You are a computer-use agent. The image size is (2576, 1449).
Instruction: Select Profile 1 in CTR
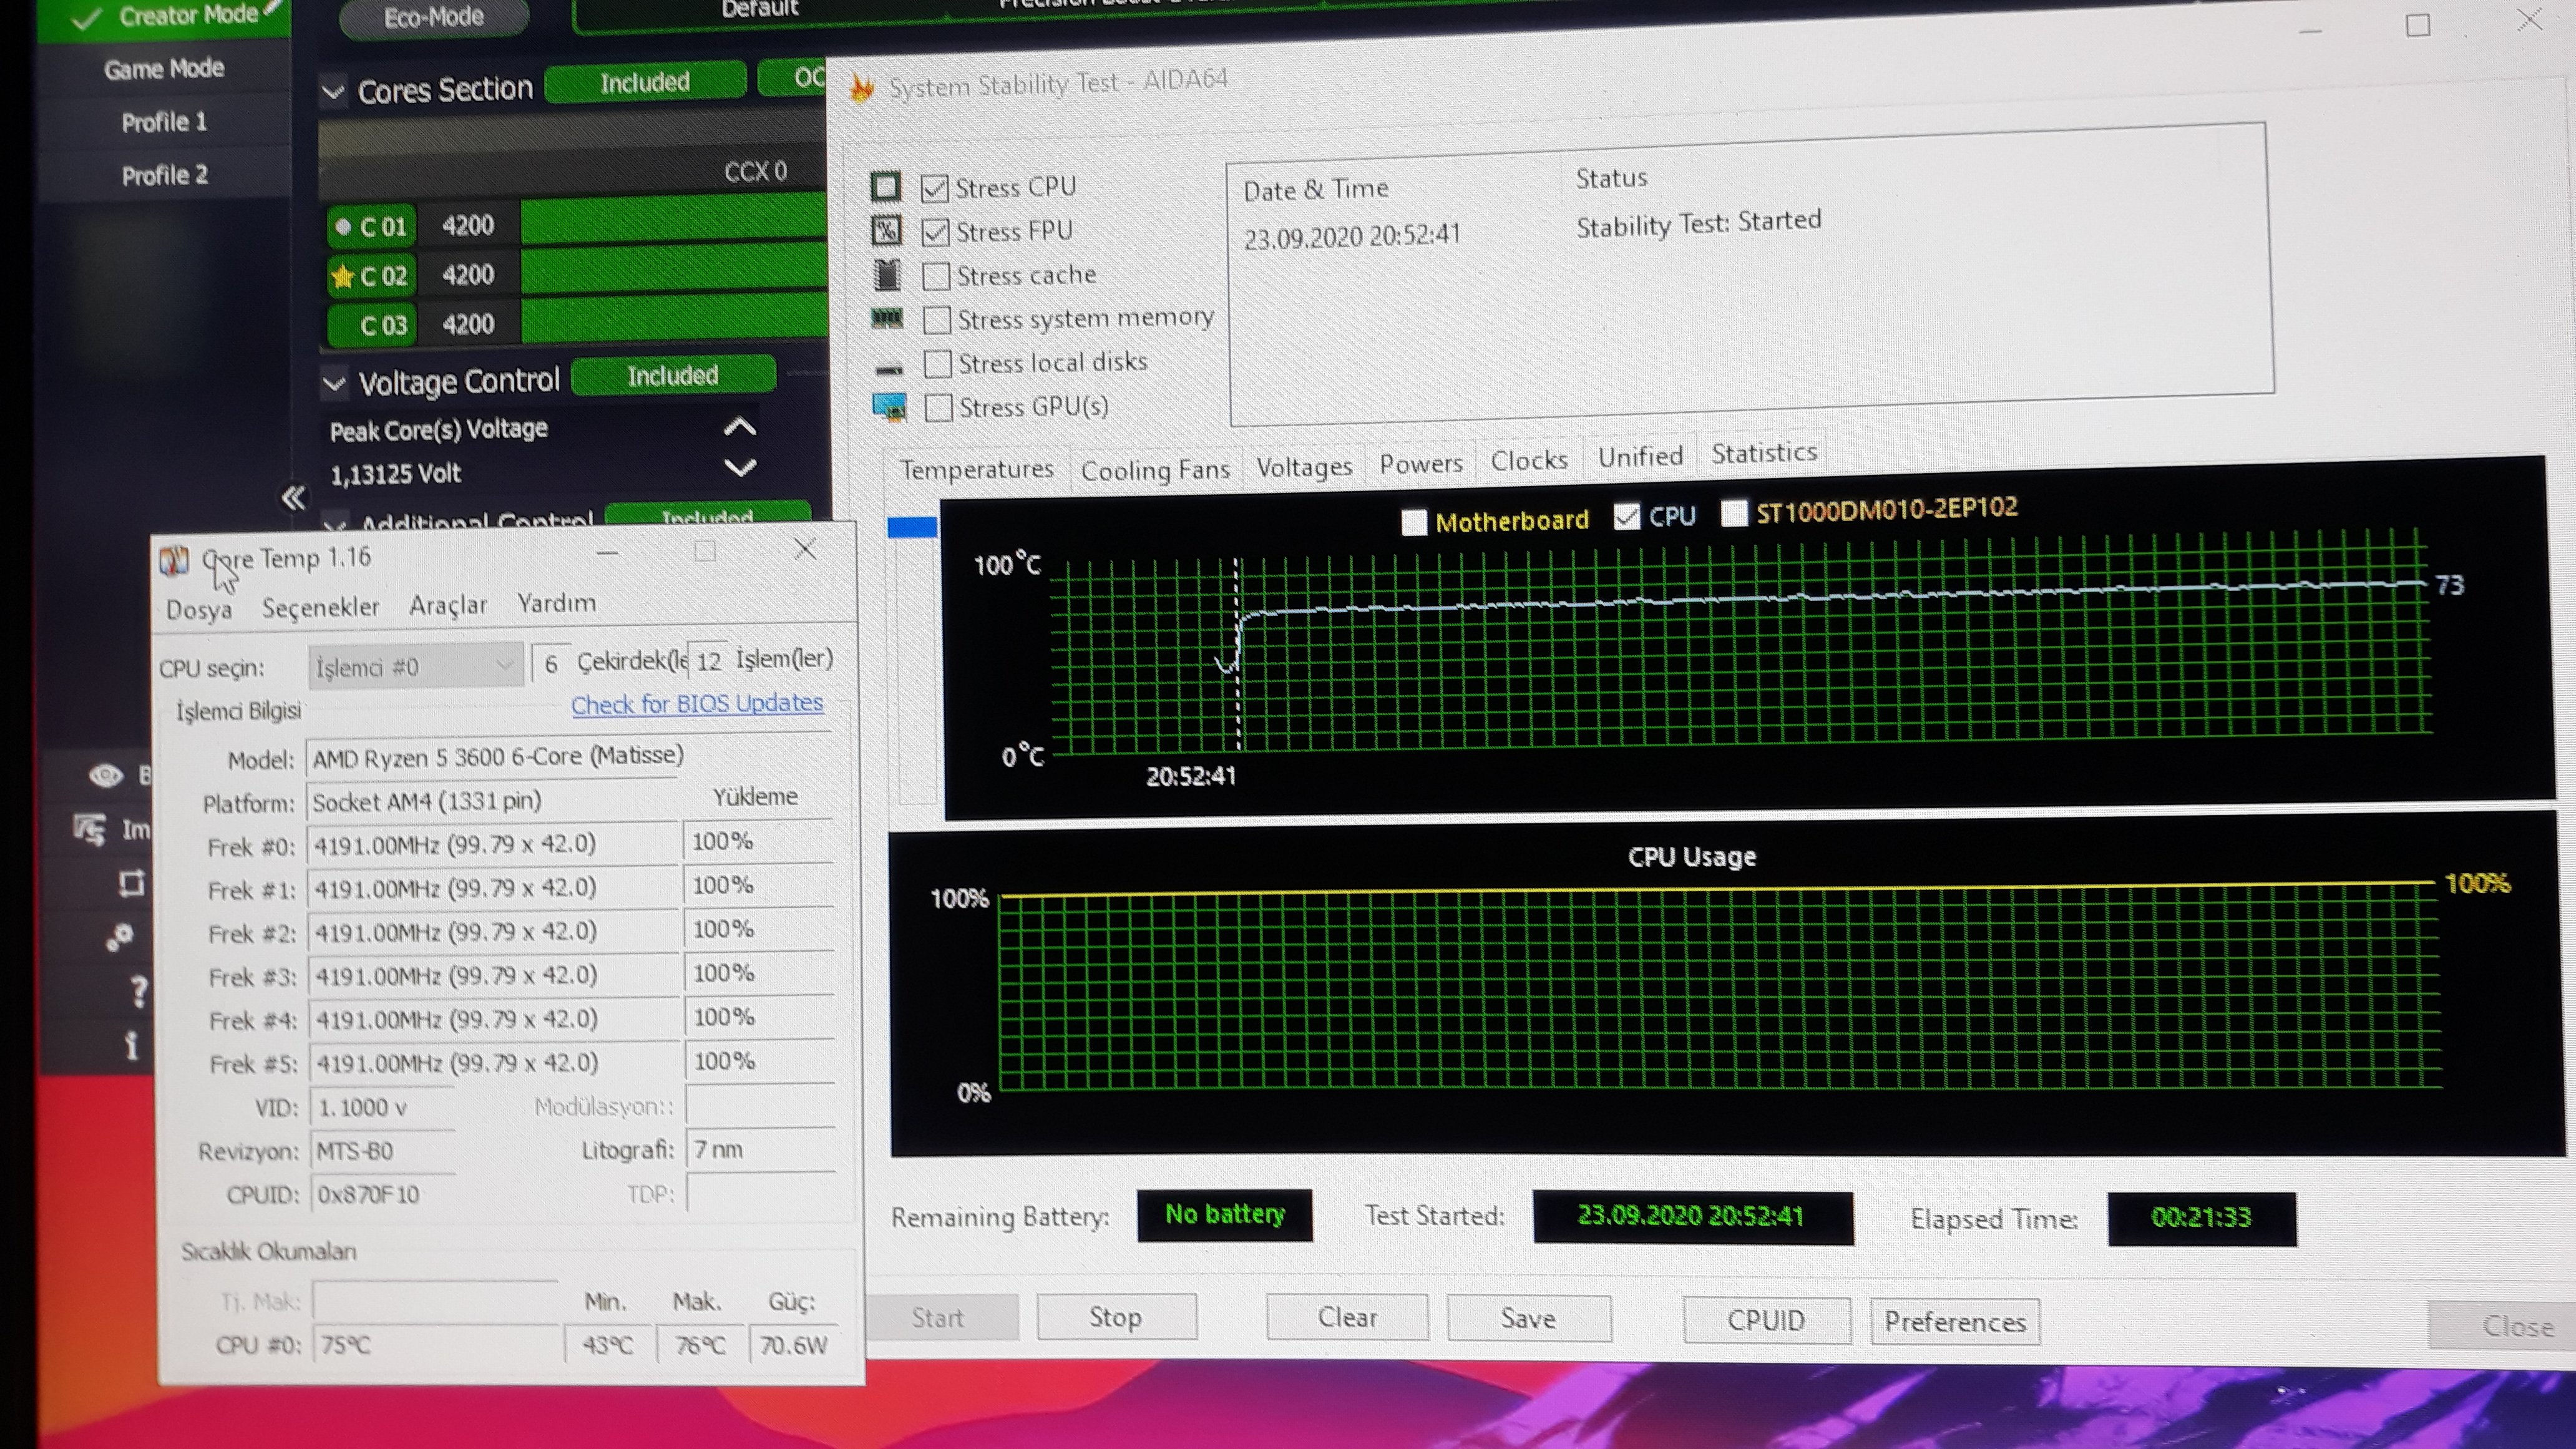pos(164,122)
